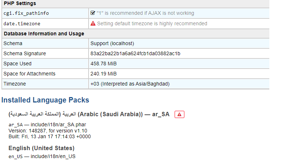Click the date.timezone setting name

22,24
